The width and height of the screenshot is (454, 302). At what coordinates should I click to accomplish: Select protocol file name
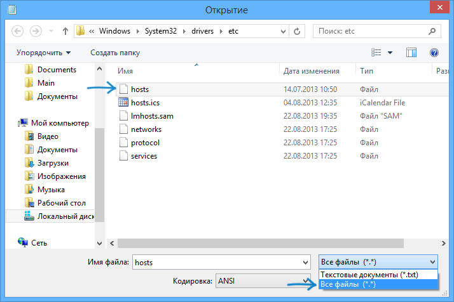pyautogui.click(x=146, y=143)
